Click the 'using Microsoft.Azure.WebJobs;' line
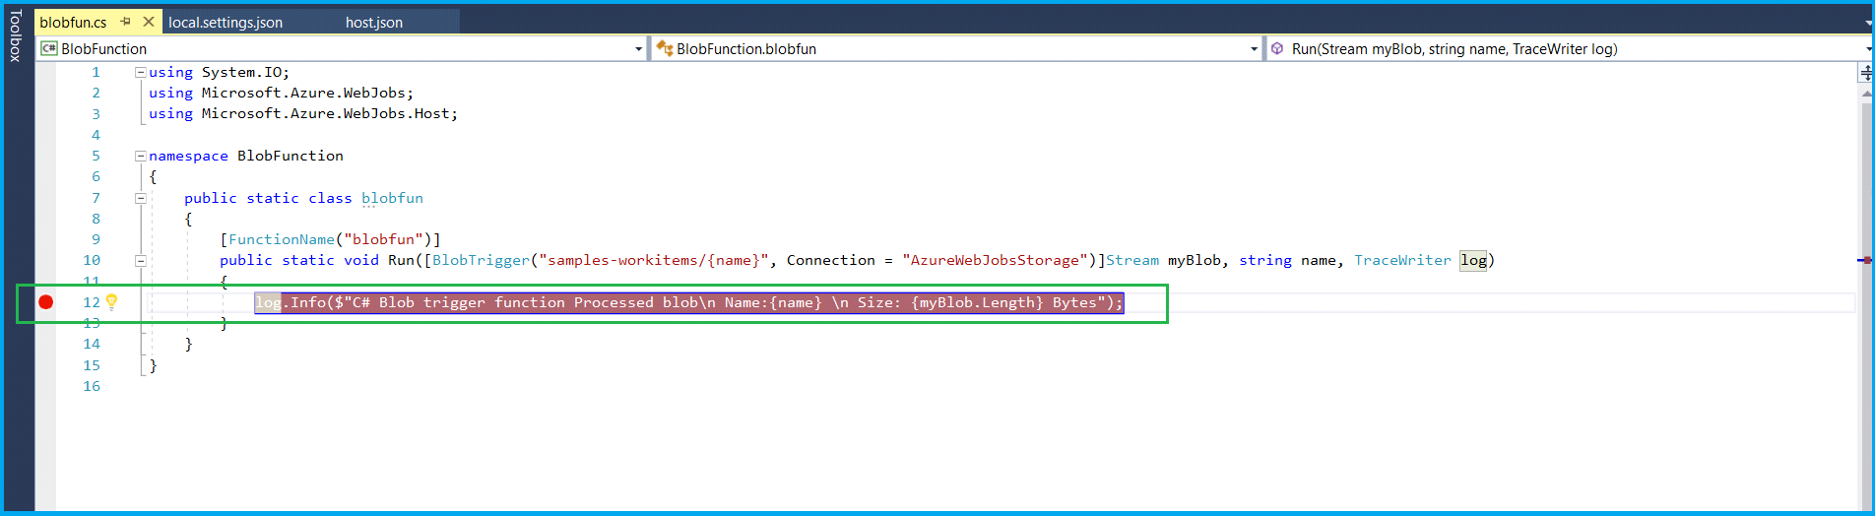Viewport: 1875px width, 516px height. pos(281,93)
